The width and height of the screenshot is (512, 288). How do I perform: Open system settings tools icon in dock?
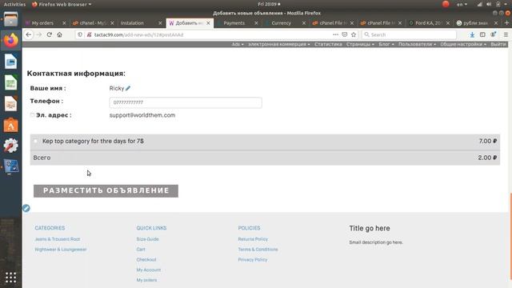(10, 146)
